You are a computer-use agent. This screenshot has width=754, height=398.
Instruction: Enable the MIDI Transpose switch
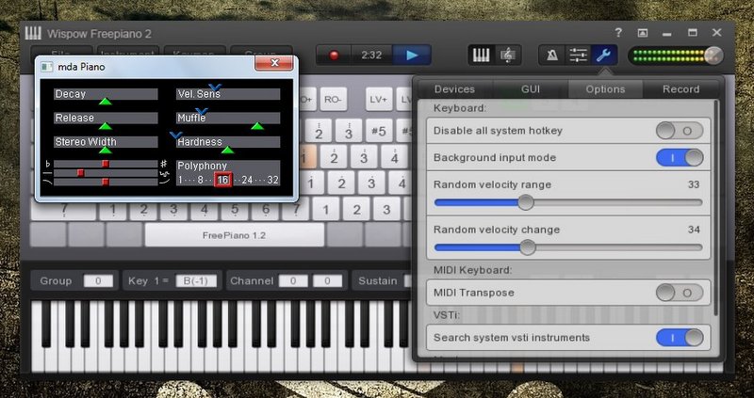680,293
